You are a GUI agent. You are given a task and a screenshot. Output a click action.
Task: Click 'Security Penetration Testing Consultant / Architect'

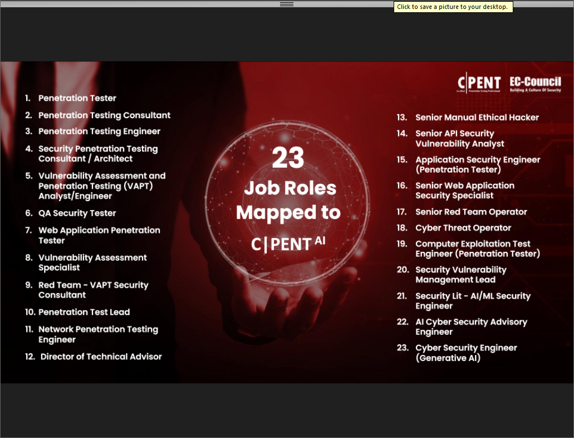(x=98, y=154)
